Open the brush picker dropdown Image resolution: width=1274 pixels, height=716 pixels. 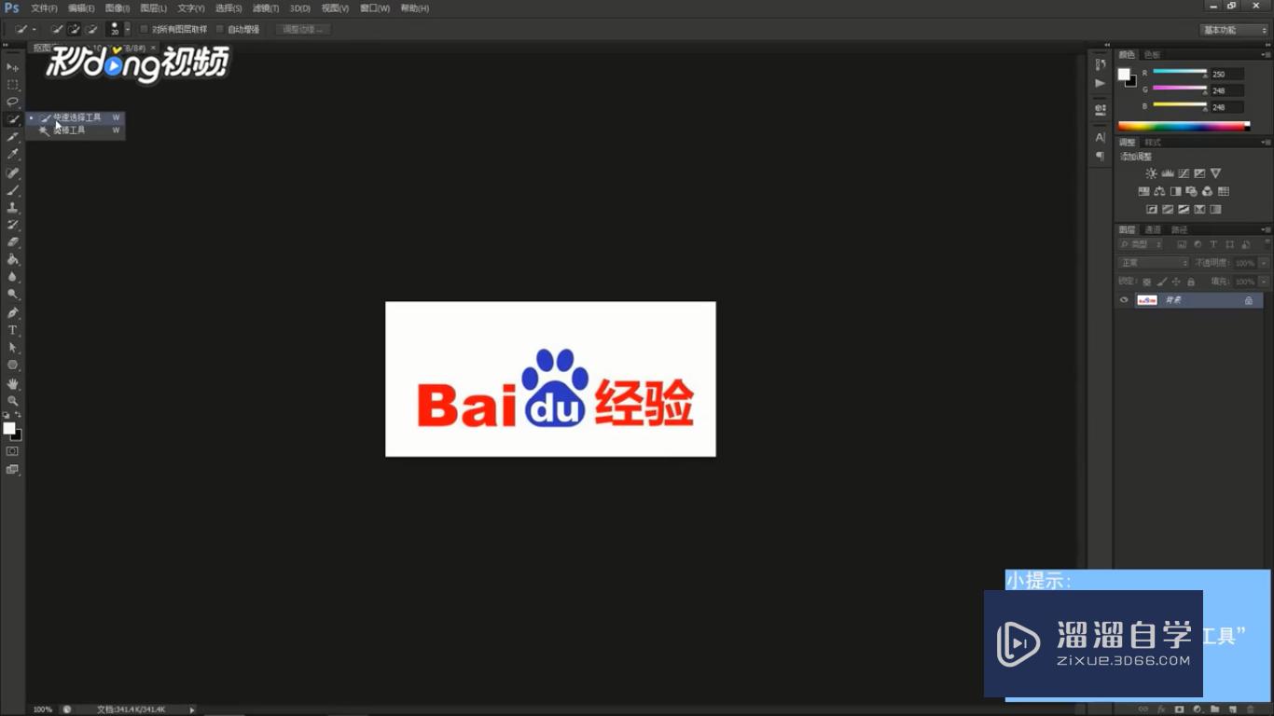tap(128, 30)
